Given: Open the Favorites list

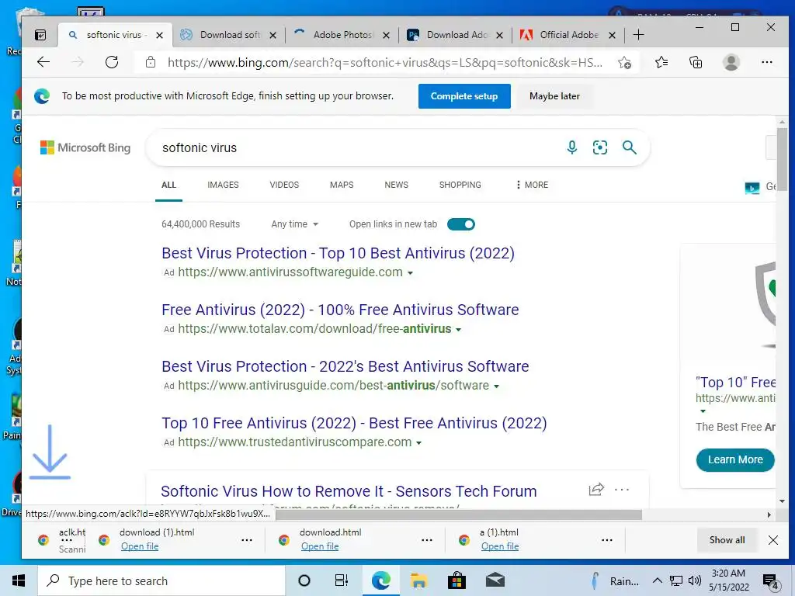Looking at the screenshot, I should [x=661, y=62].
